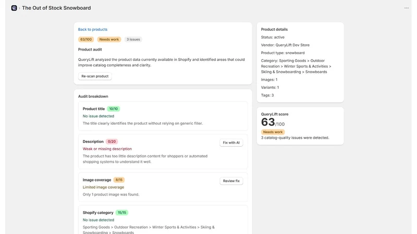Image resolution: width=417 pixels, height=234 pixels.
Task: Click the Audit breakdown heading
Action: (93, 96)
